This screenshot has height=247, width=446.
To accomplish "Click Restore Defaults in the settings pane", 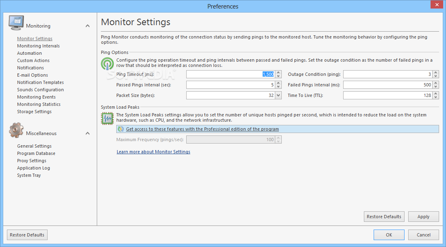I will pyautogui.click(x=384, y=217).
